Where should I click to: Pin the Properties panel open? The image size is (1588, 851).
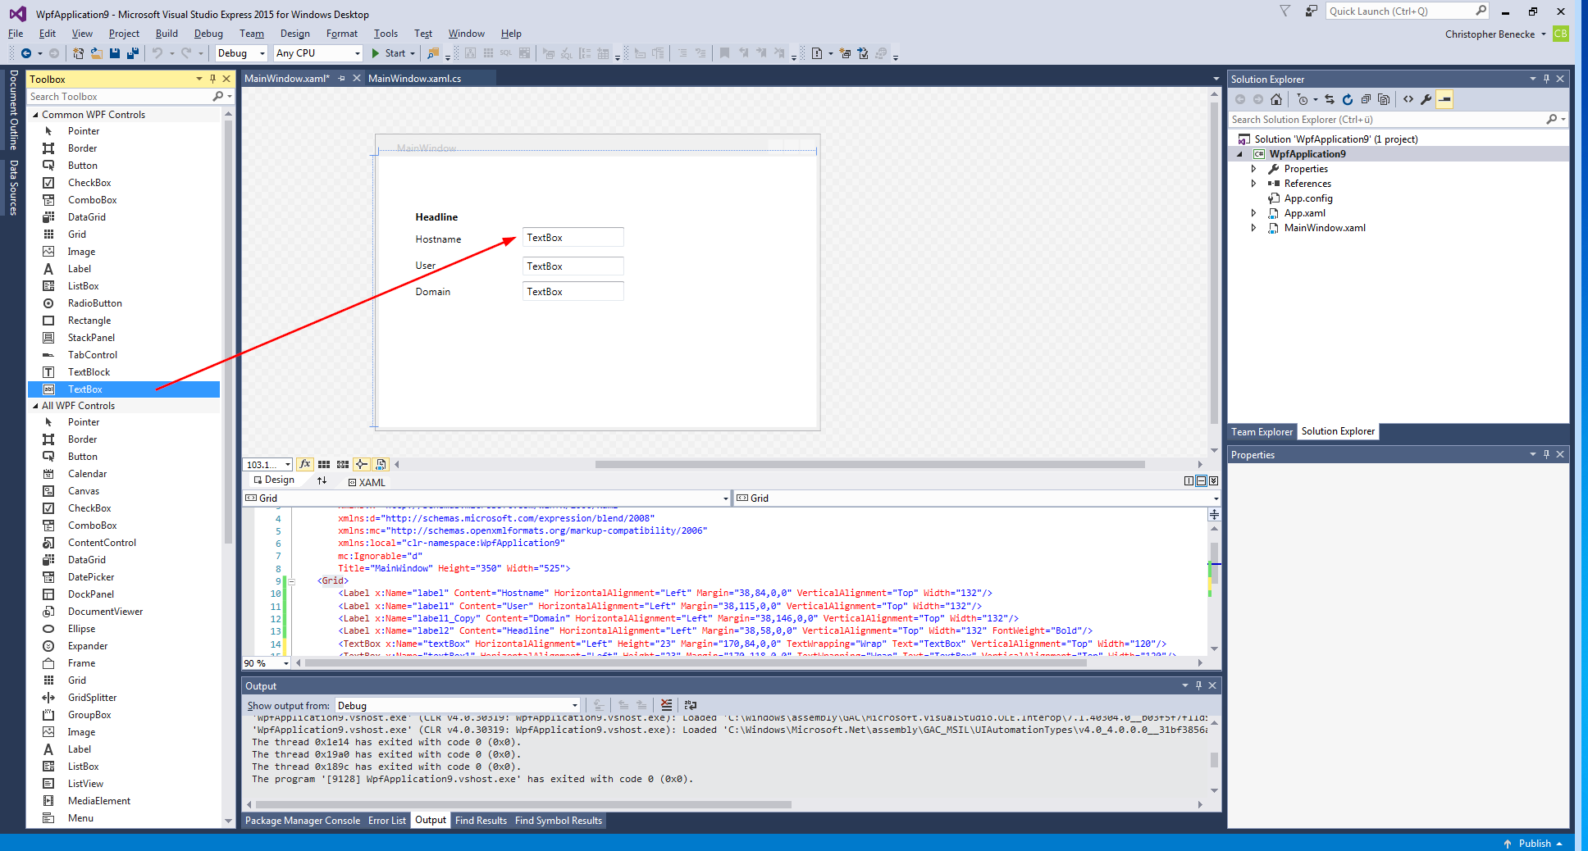coord(1545,453)
